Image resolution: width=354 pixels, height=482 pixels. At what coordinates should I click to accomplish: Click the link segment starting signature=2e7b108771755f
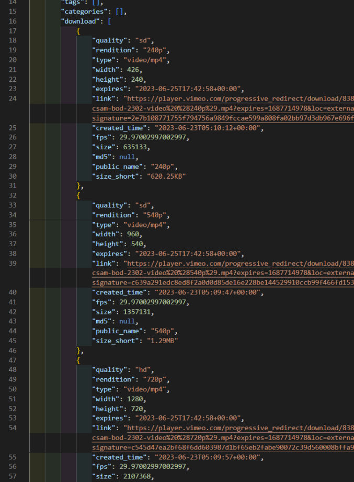[x=223, y=118]
